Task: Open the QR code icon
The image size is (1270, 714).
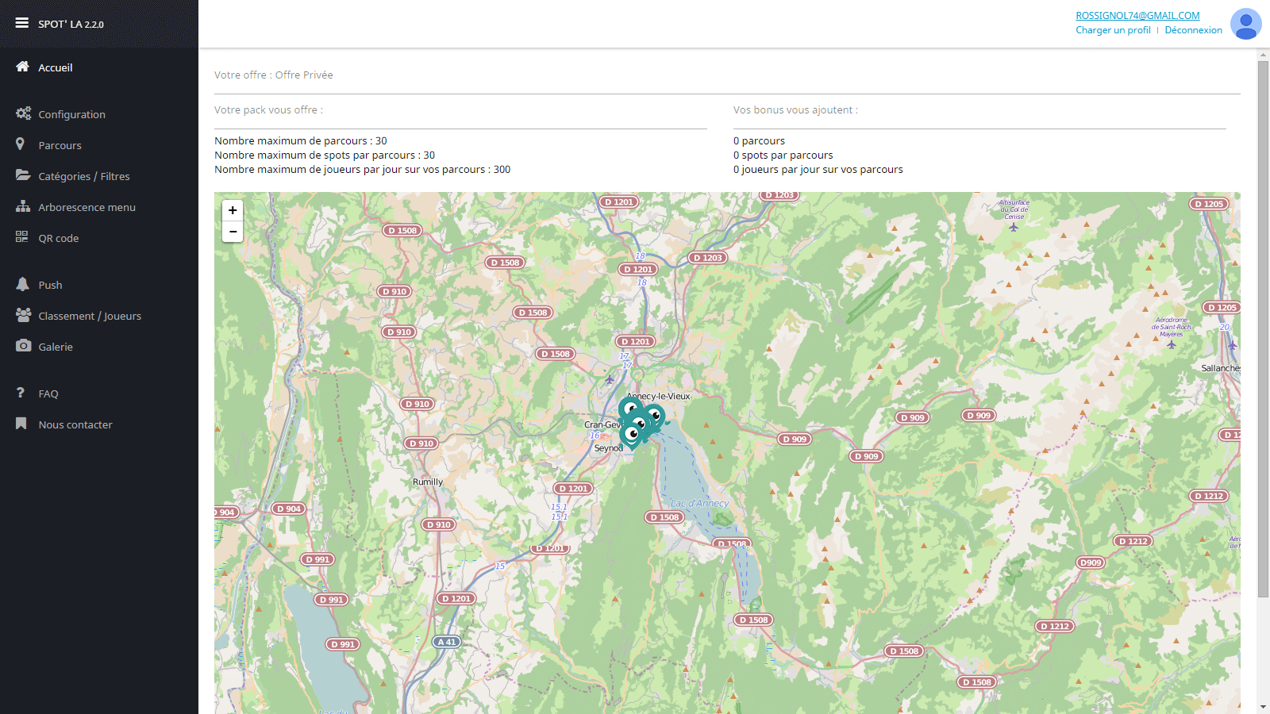Action: [21, 237]
